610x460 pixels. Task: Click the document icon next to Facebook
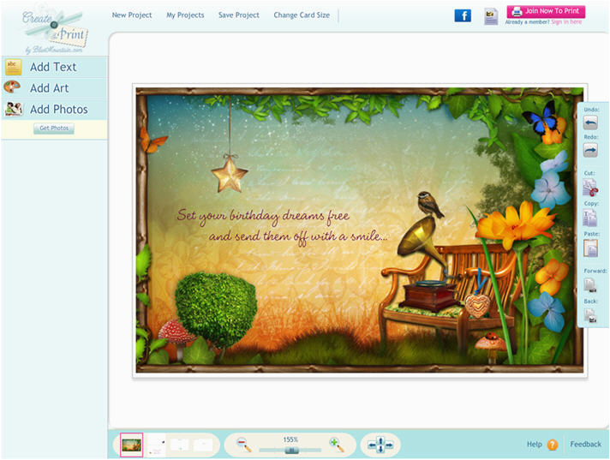(491, 17)
